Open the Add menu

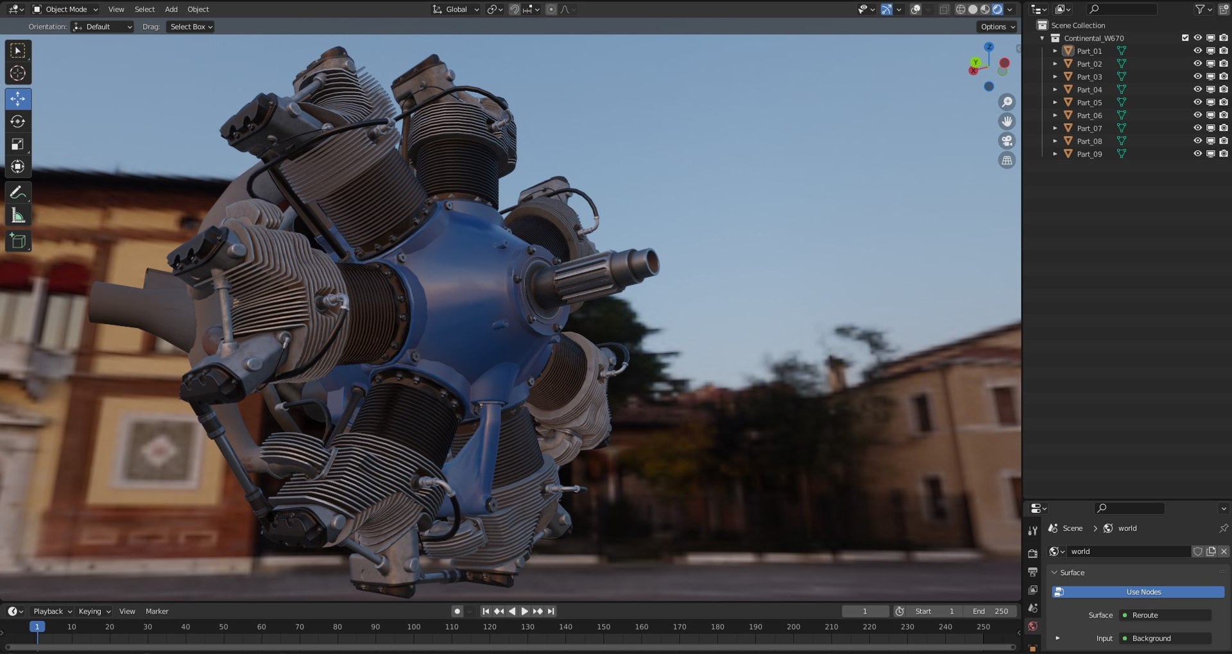click(171, 10)
